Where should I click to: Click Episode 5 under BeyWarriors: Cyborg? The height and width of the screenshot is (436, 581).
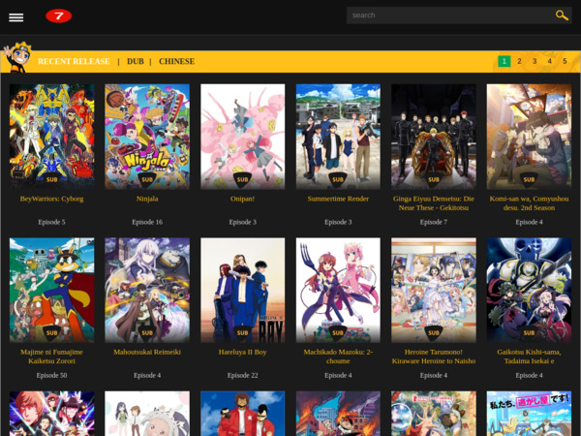tap(52, 222)
